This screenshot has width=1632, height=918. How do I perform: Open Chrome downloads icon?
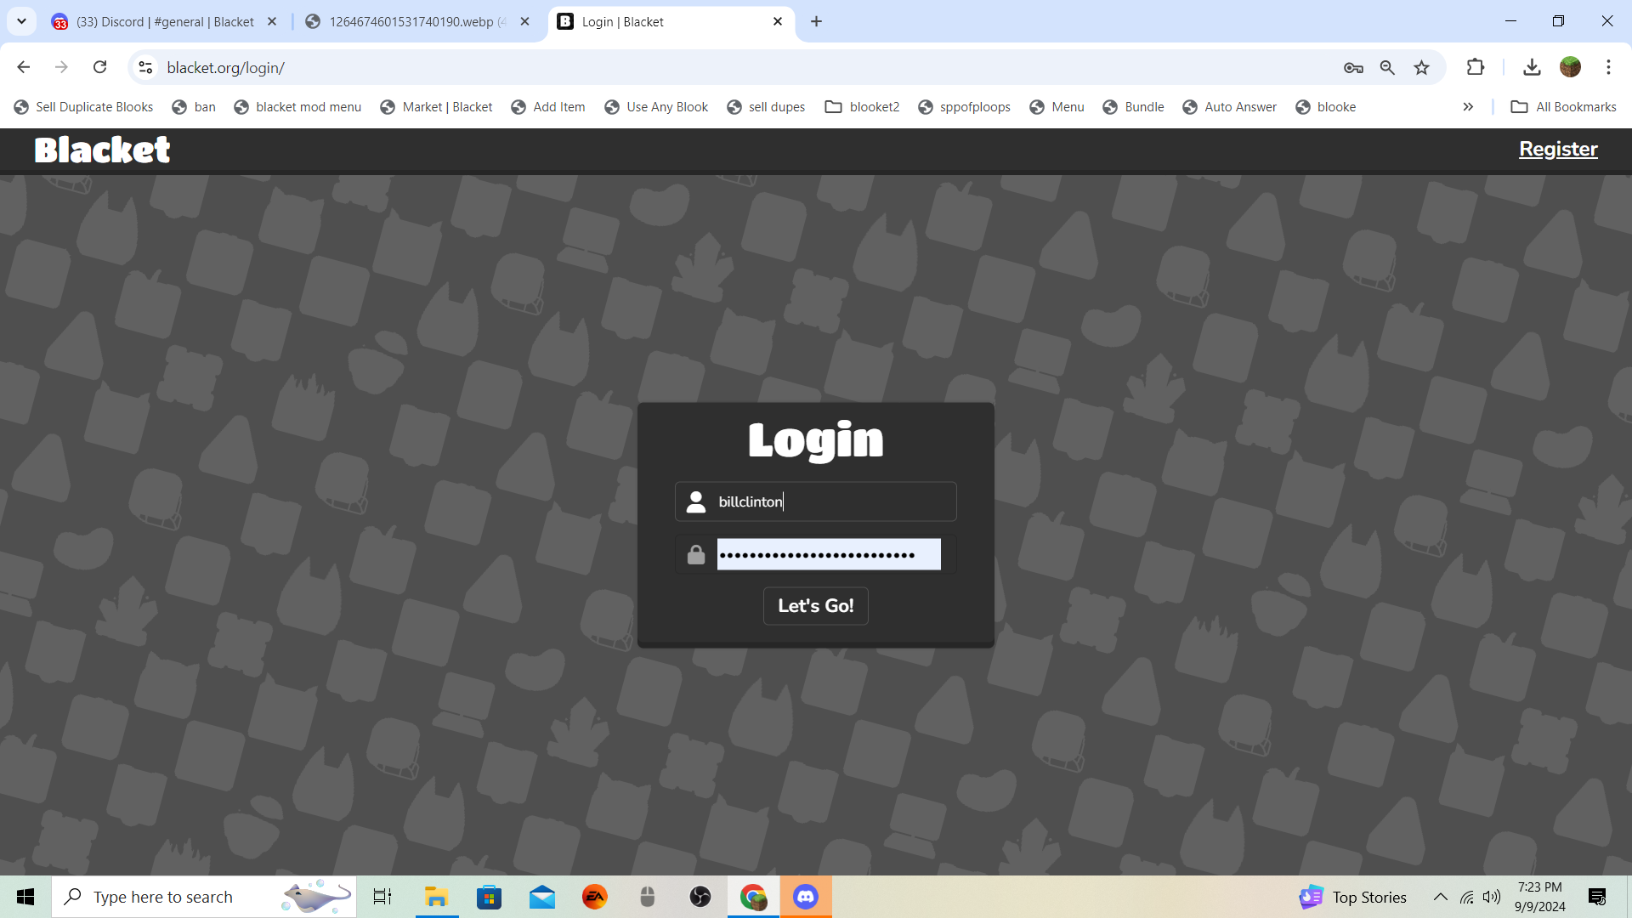(x=1532, y=67)
